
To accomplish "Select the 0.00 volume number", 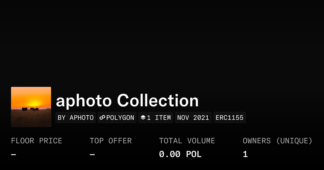I will click(x=170, y=154).
